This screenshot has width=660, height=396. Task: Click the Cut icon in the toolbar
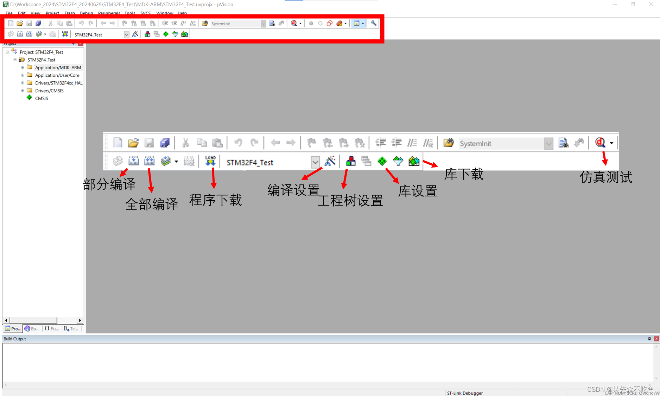point(50,23)
